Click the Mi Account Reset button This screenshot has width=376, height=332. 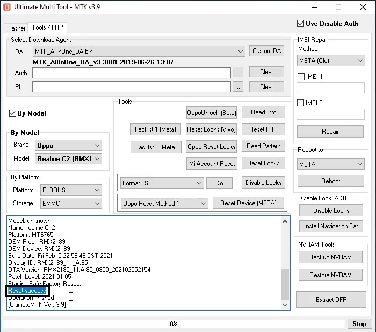212,164
